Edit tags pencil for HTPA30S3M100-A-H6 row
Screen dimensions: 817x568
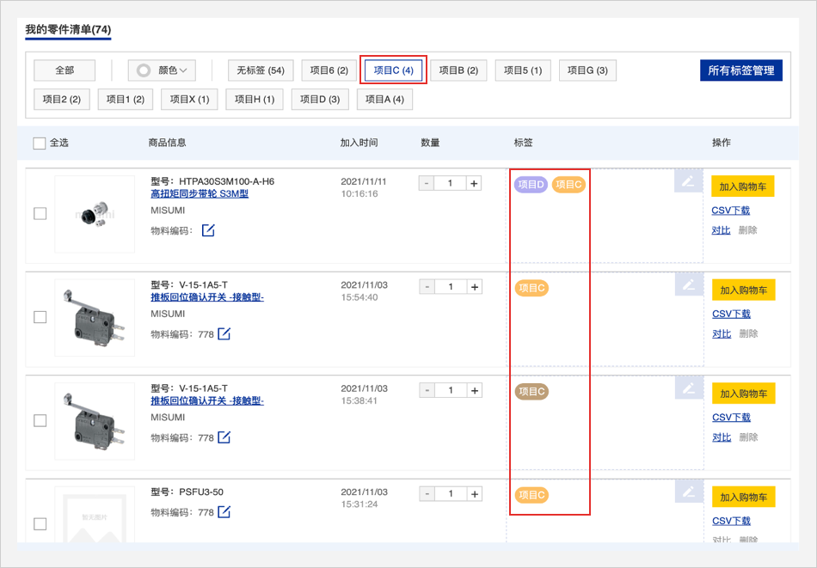pos(688,181)
